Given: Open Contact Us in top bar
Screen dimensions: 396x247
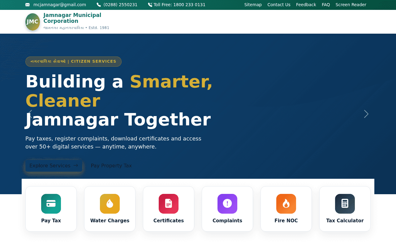Looking at the screenshot, I should click(279, 5).
